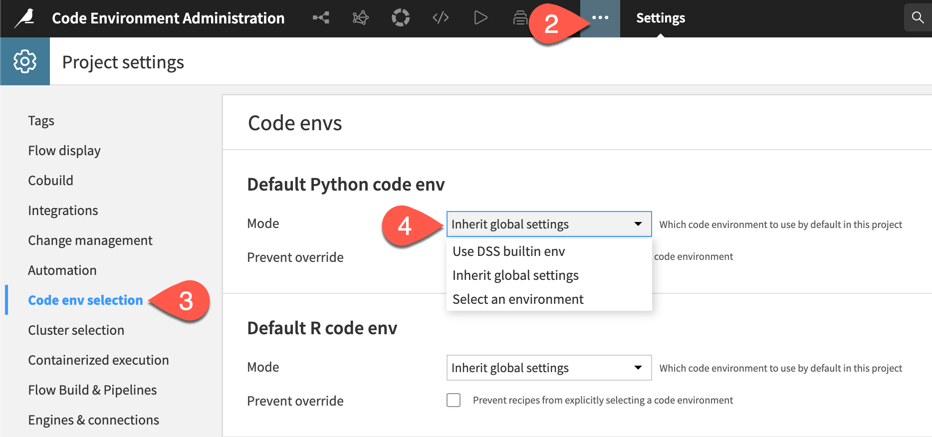Select Code env selection in sidebar
932x437 pixels.
[85, 300]
